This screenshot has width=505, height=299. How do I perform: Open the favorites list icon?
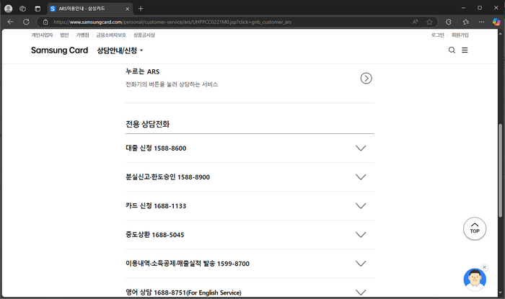pos(466,22)
